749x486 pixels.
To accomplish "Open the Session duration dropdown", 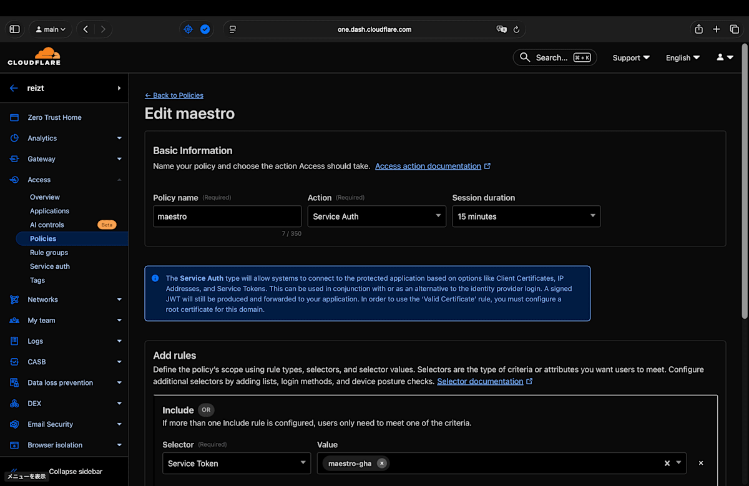I will [x=526, y=216].
